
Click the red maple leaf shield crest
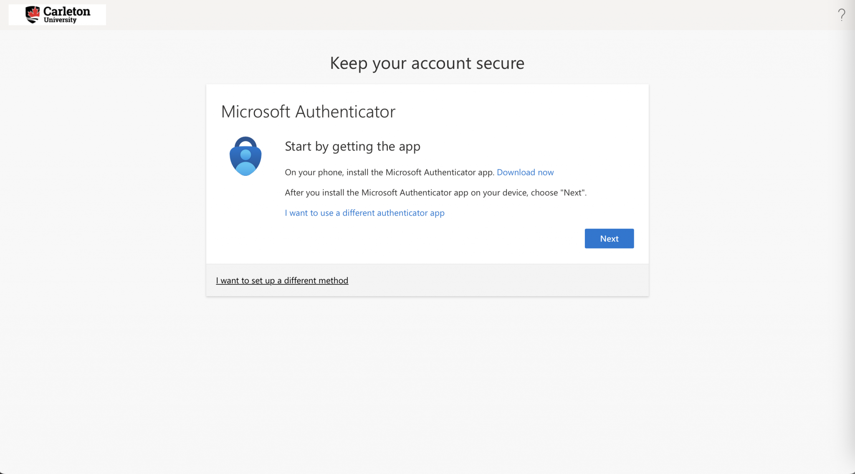tap(33, 14)
